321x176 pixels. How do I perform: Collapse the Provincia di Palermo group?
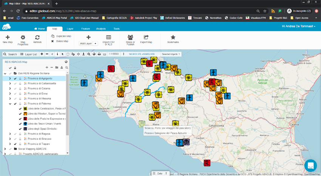point(10,104)
